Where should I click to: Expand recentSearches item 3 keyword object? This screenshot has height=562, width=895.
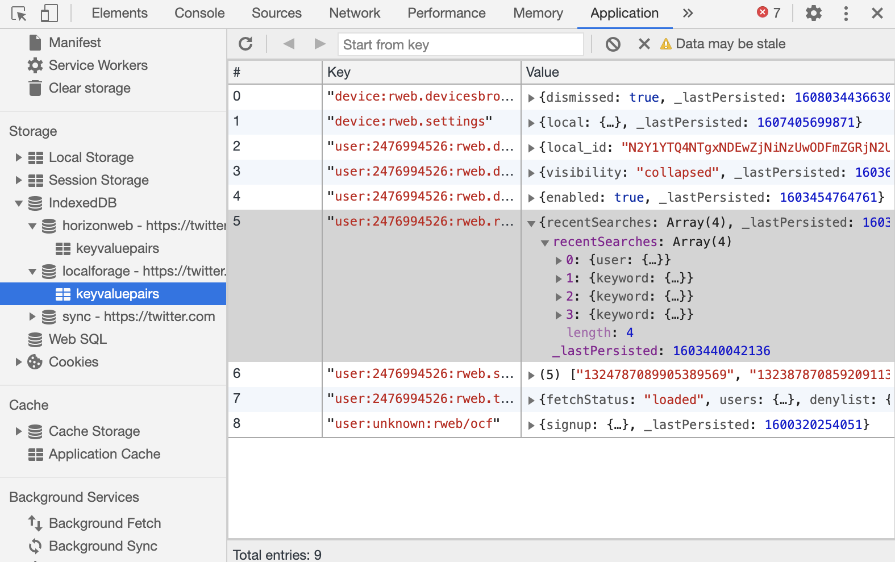[559, 315]
